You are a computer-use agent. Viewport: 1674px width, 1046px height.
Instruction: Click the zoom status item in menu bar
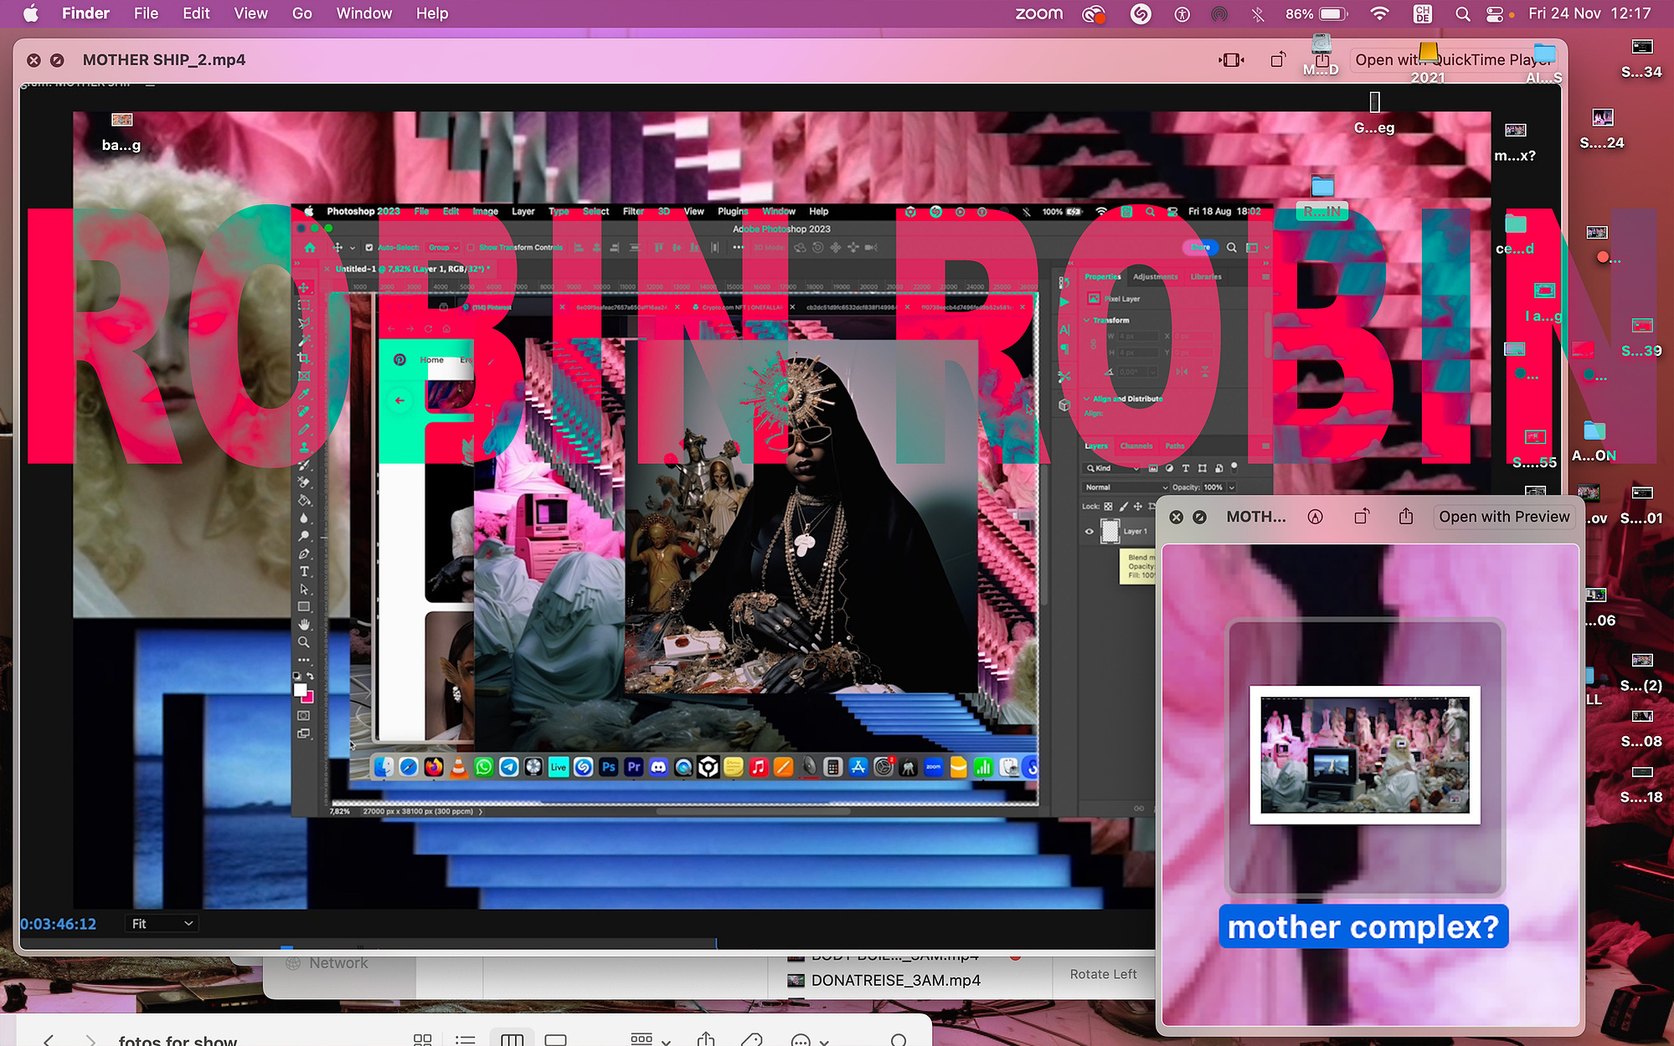click(1038, 13)
